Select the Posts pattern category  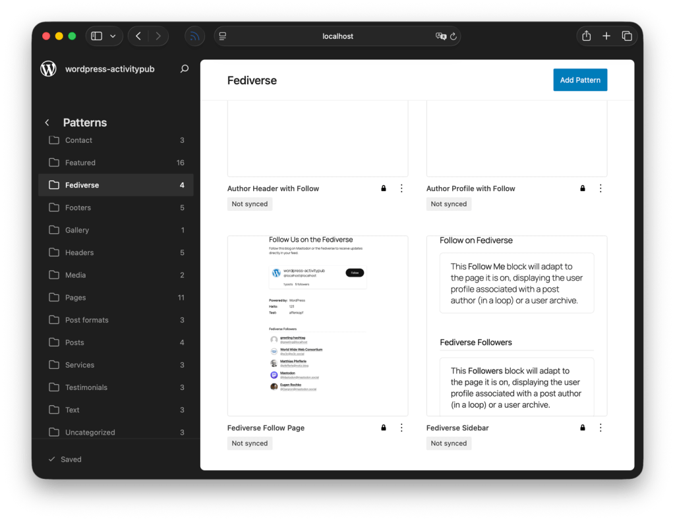[x=74, y=342]
